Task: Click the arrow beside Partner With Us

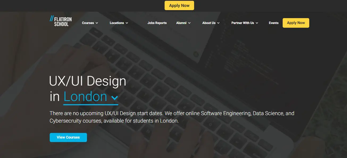Action: pos(257,23)
